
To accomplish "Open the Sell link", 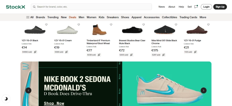I will tap(190, 7).
